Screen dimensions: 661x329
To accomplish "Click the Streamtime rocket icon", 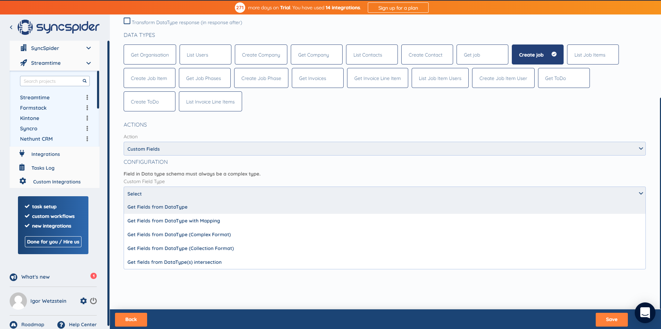I will [23, 63].
